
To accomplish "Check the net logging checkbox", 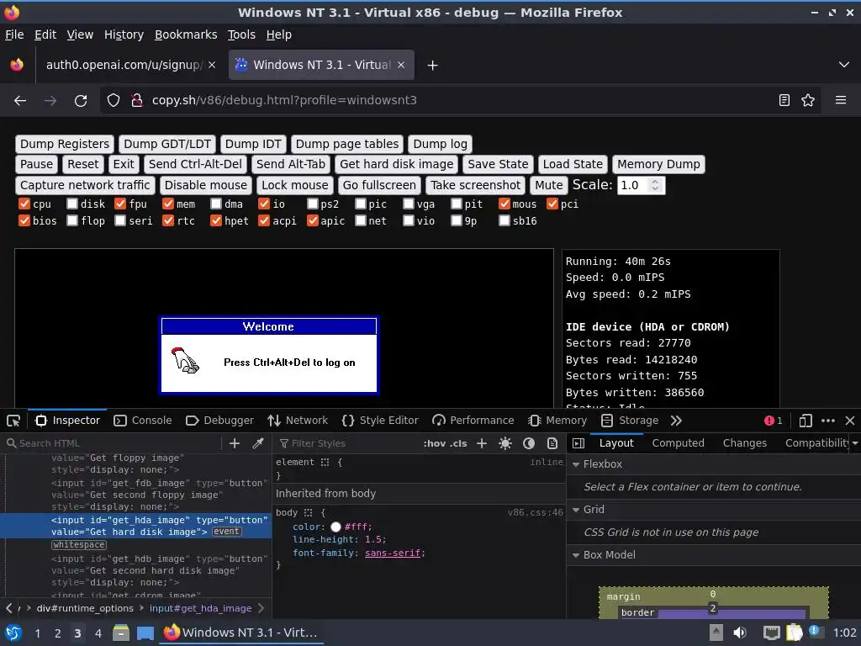I will click(x=360, y=221).
